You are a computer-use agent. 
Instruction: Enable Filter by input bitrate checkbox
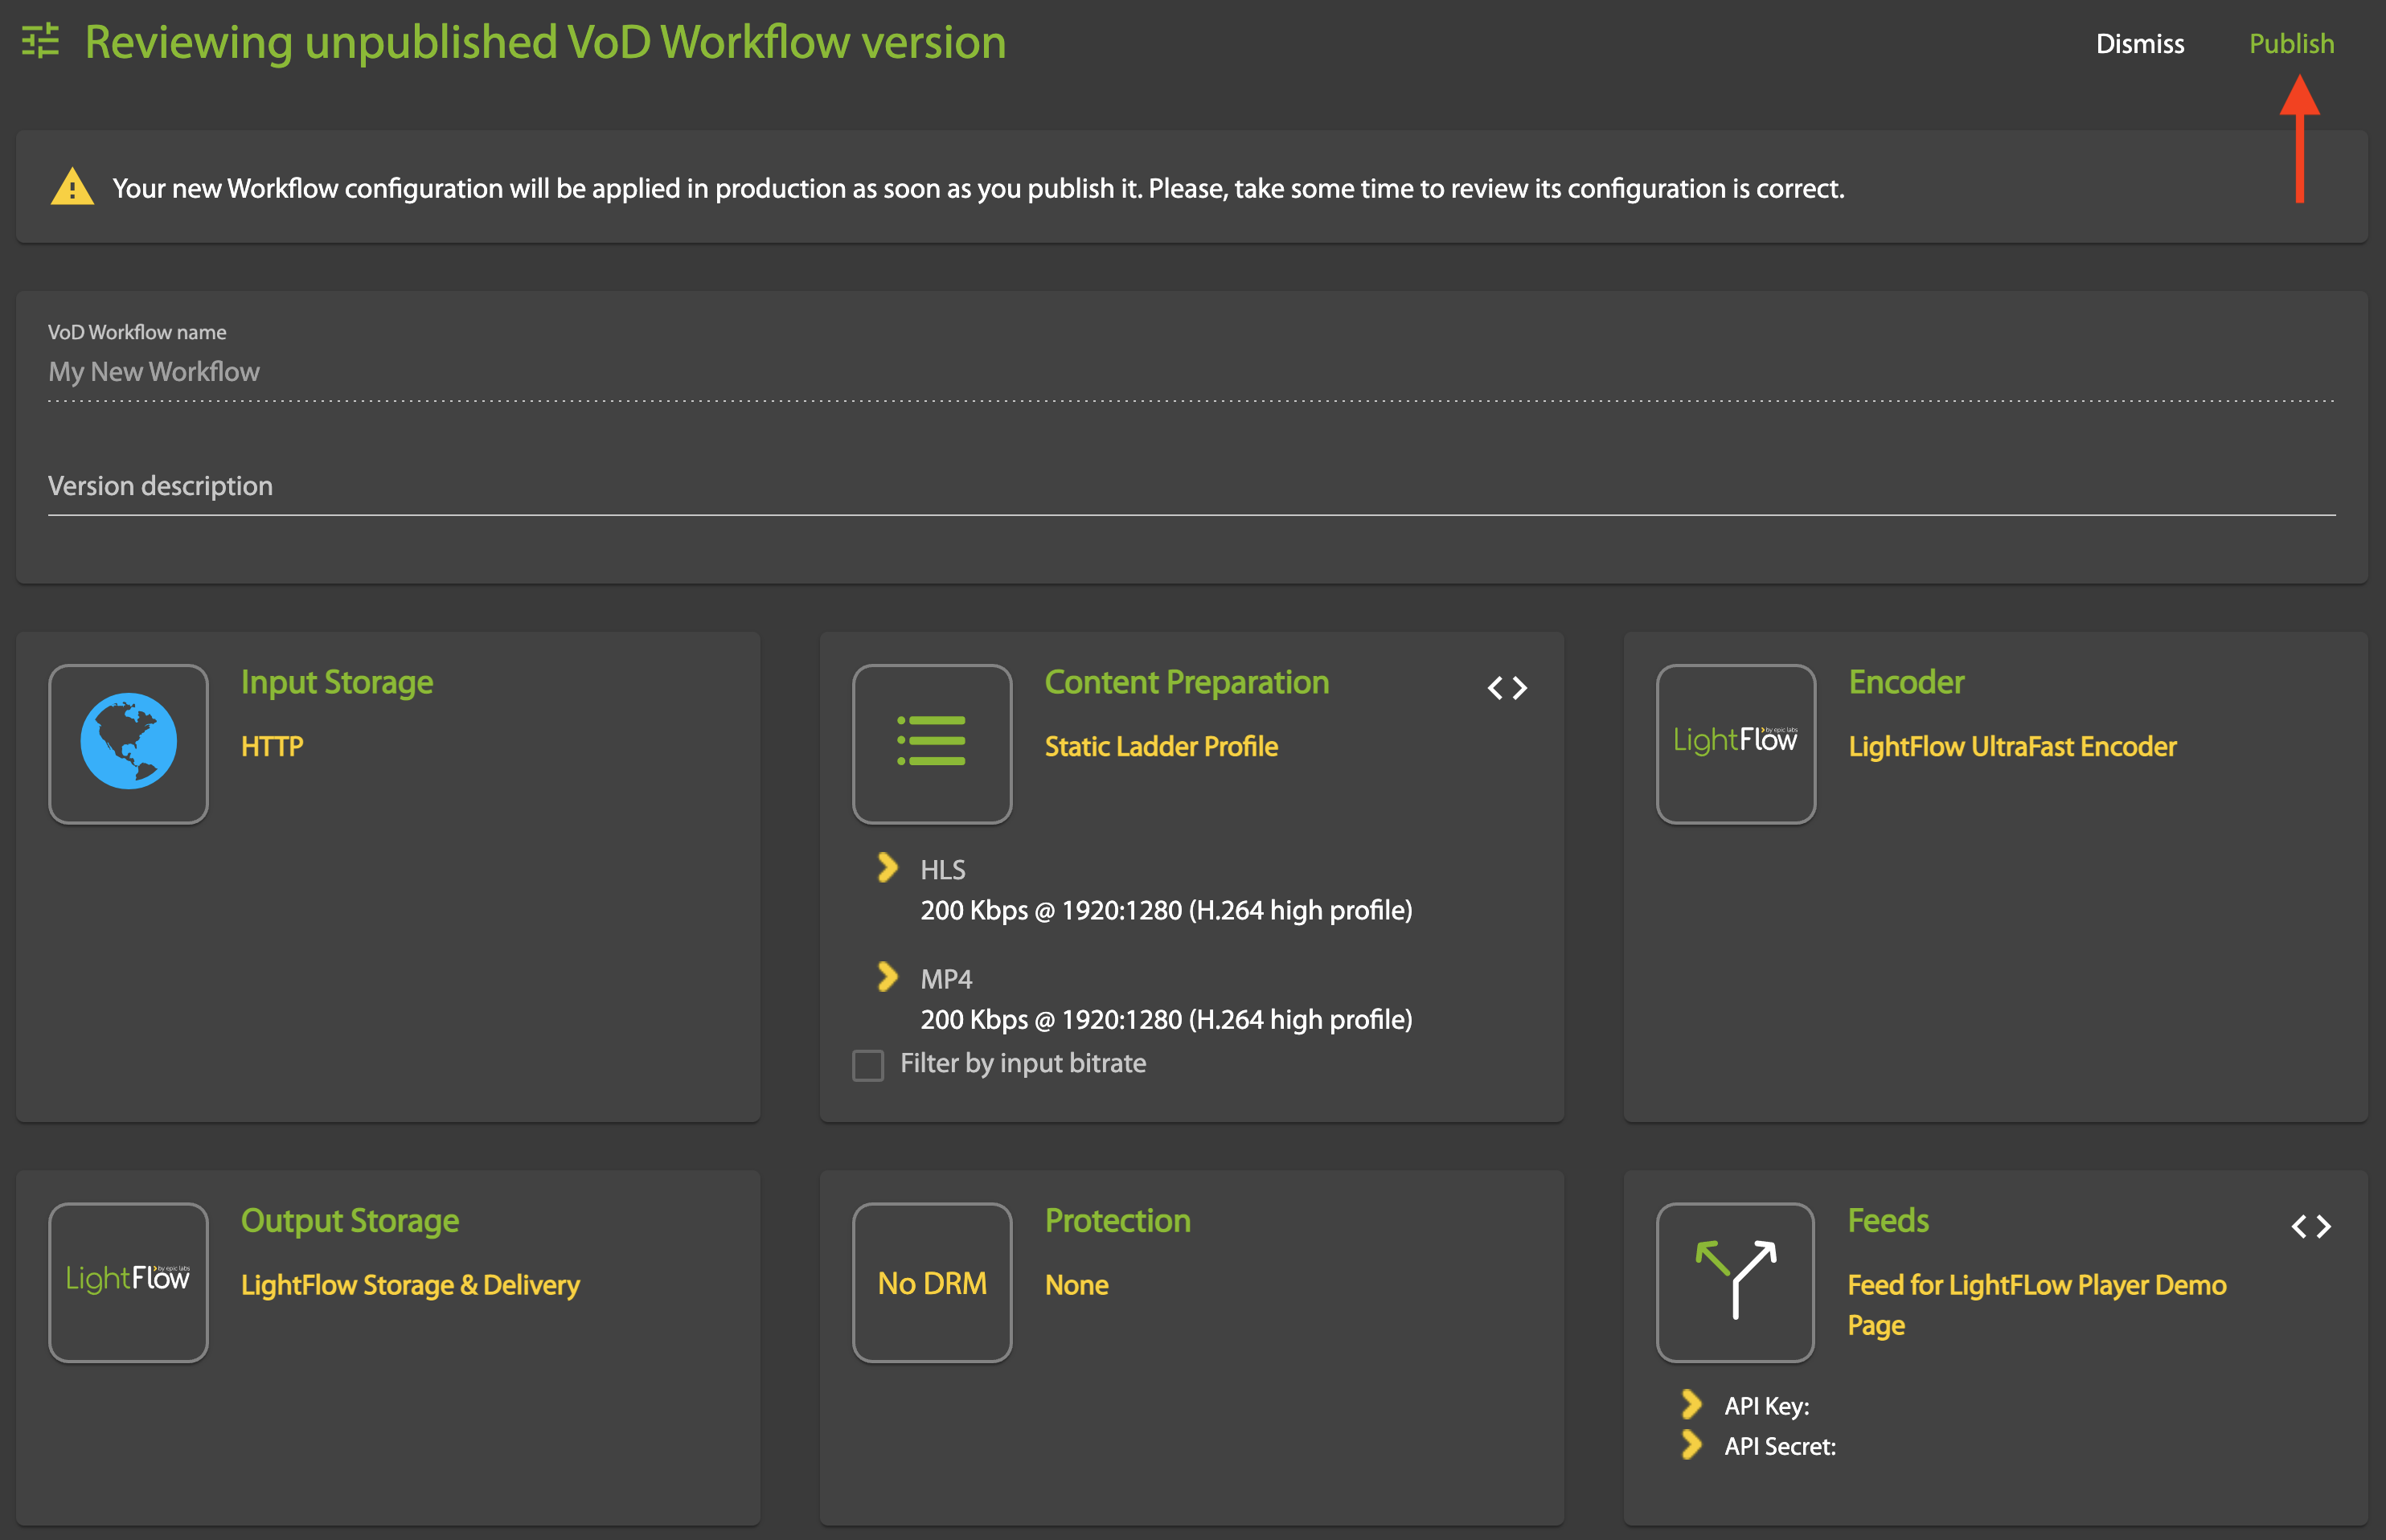pyautogui.click(x=868, y=1065)
